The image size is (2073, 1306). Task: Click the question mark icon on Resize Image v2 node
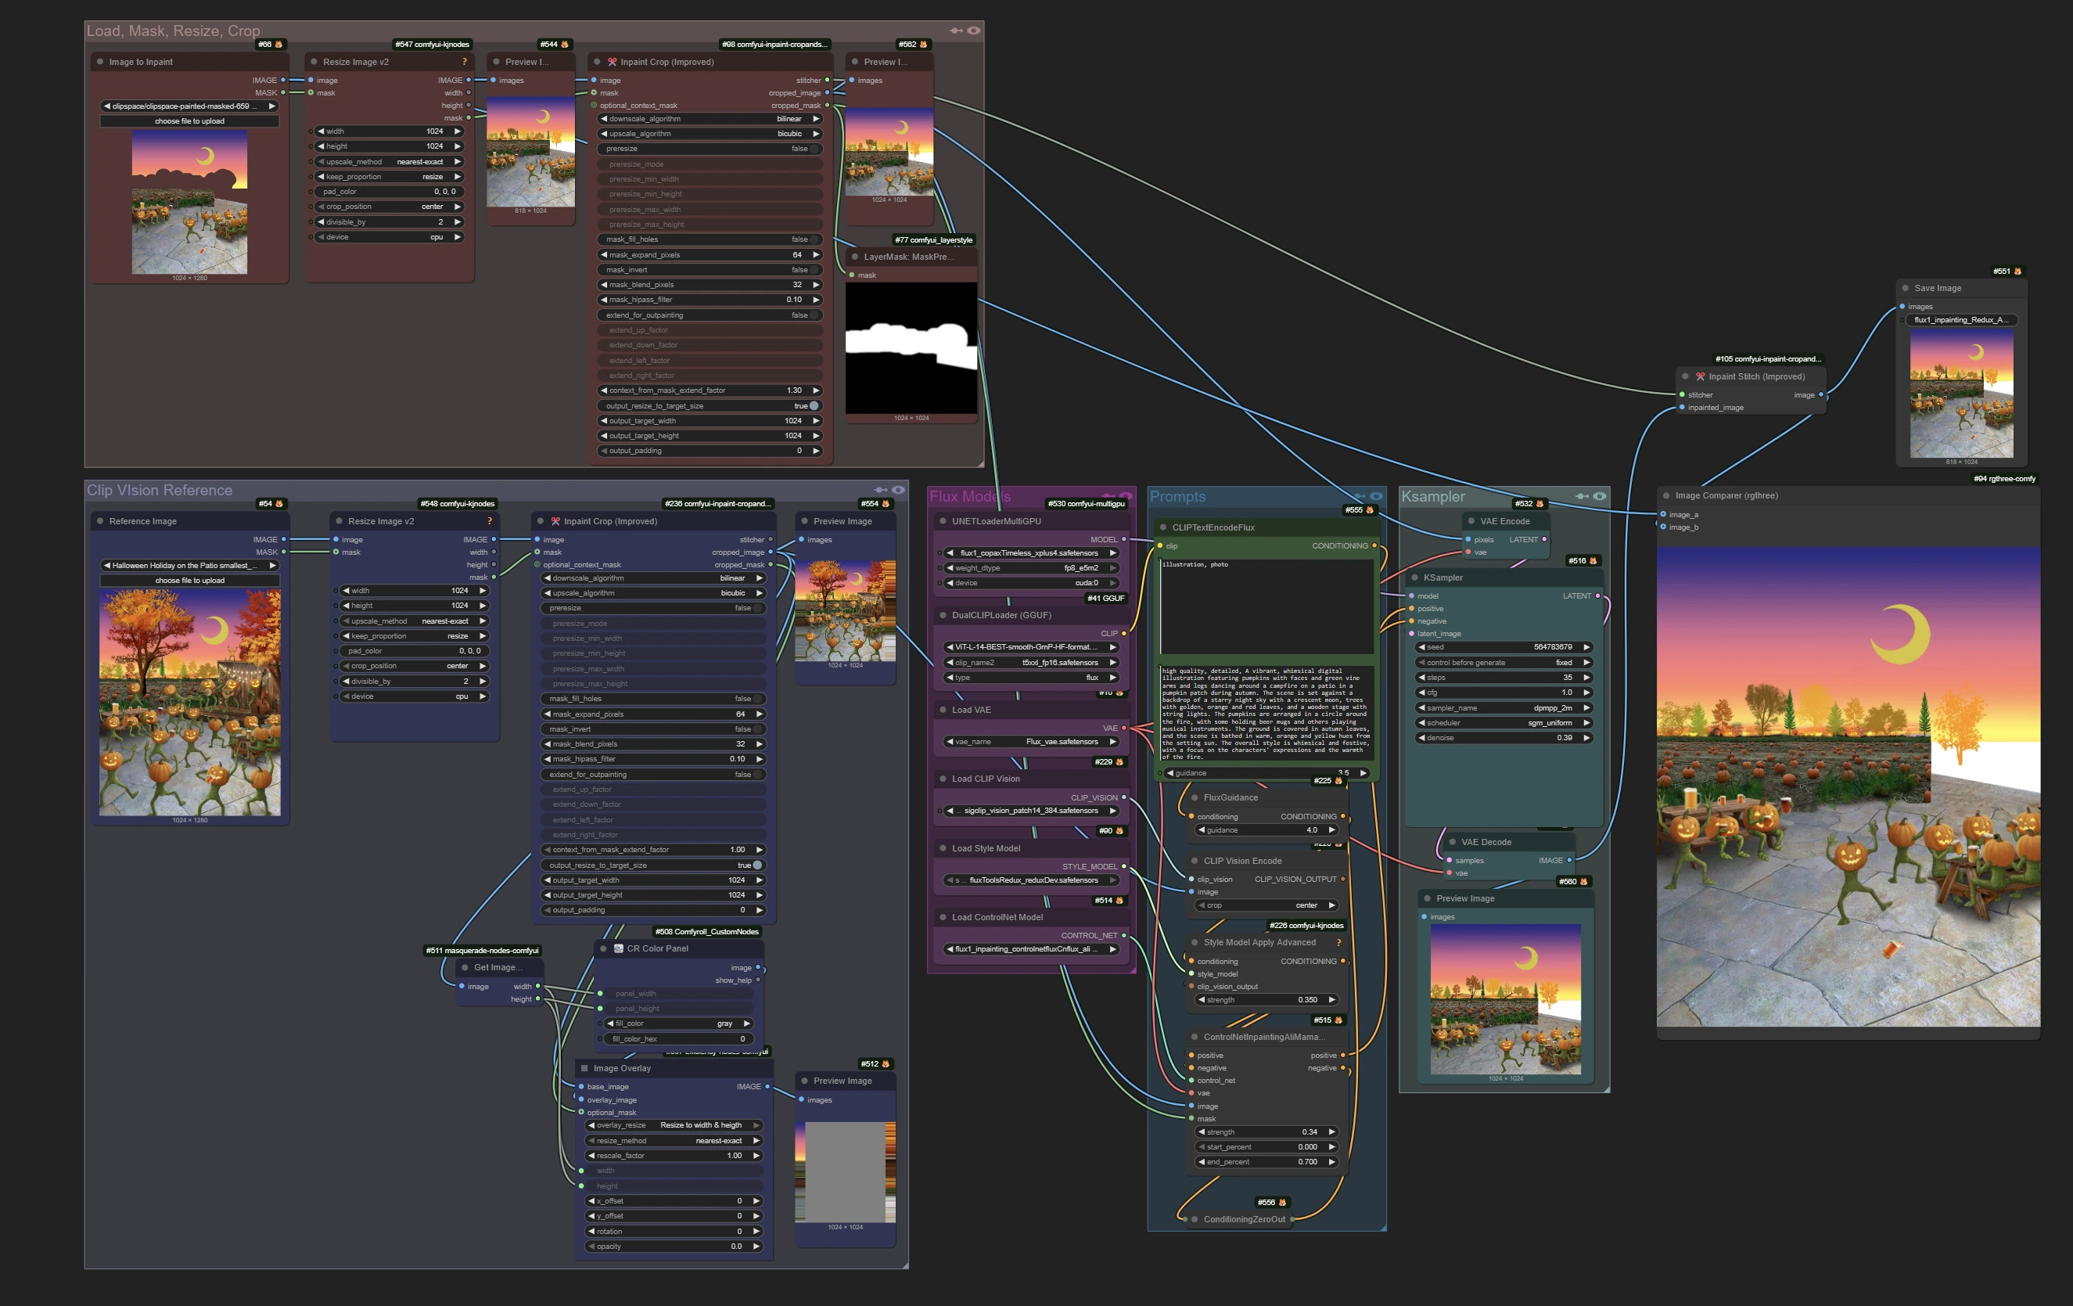coord(465,61)
